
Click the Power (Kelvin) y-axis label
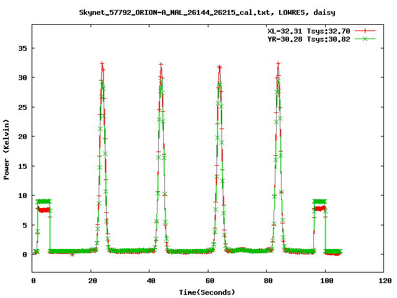(6, 150)
